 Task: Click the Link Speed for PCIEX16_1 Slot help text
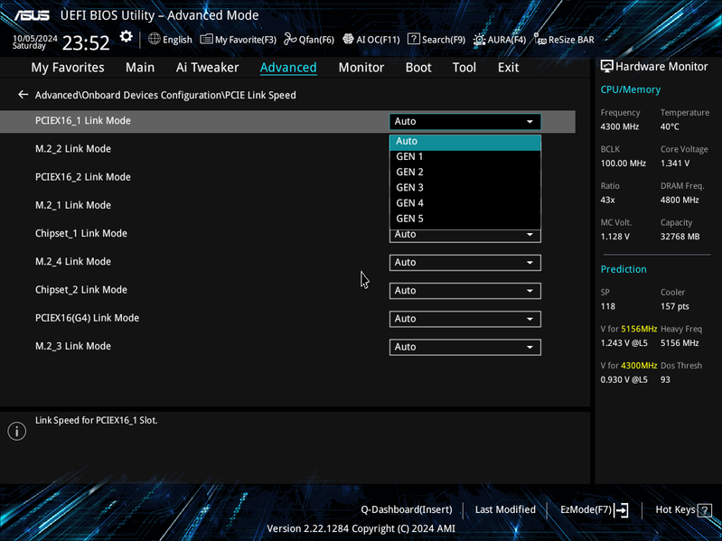click(x=96, y=421)
